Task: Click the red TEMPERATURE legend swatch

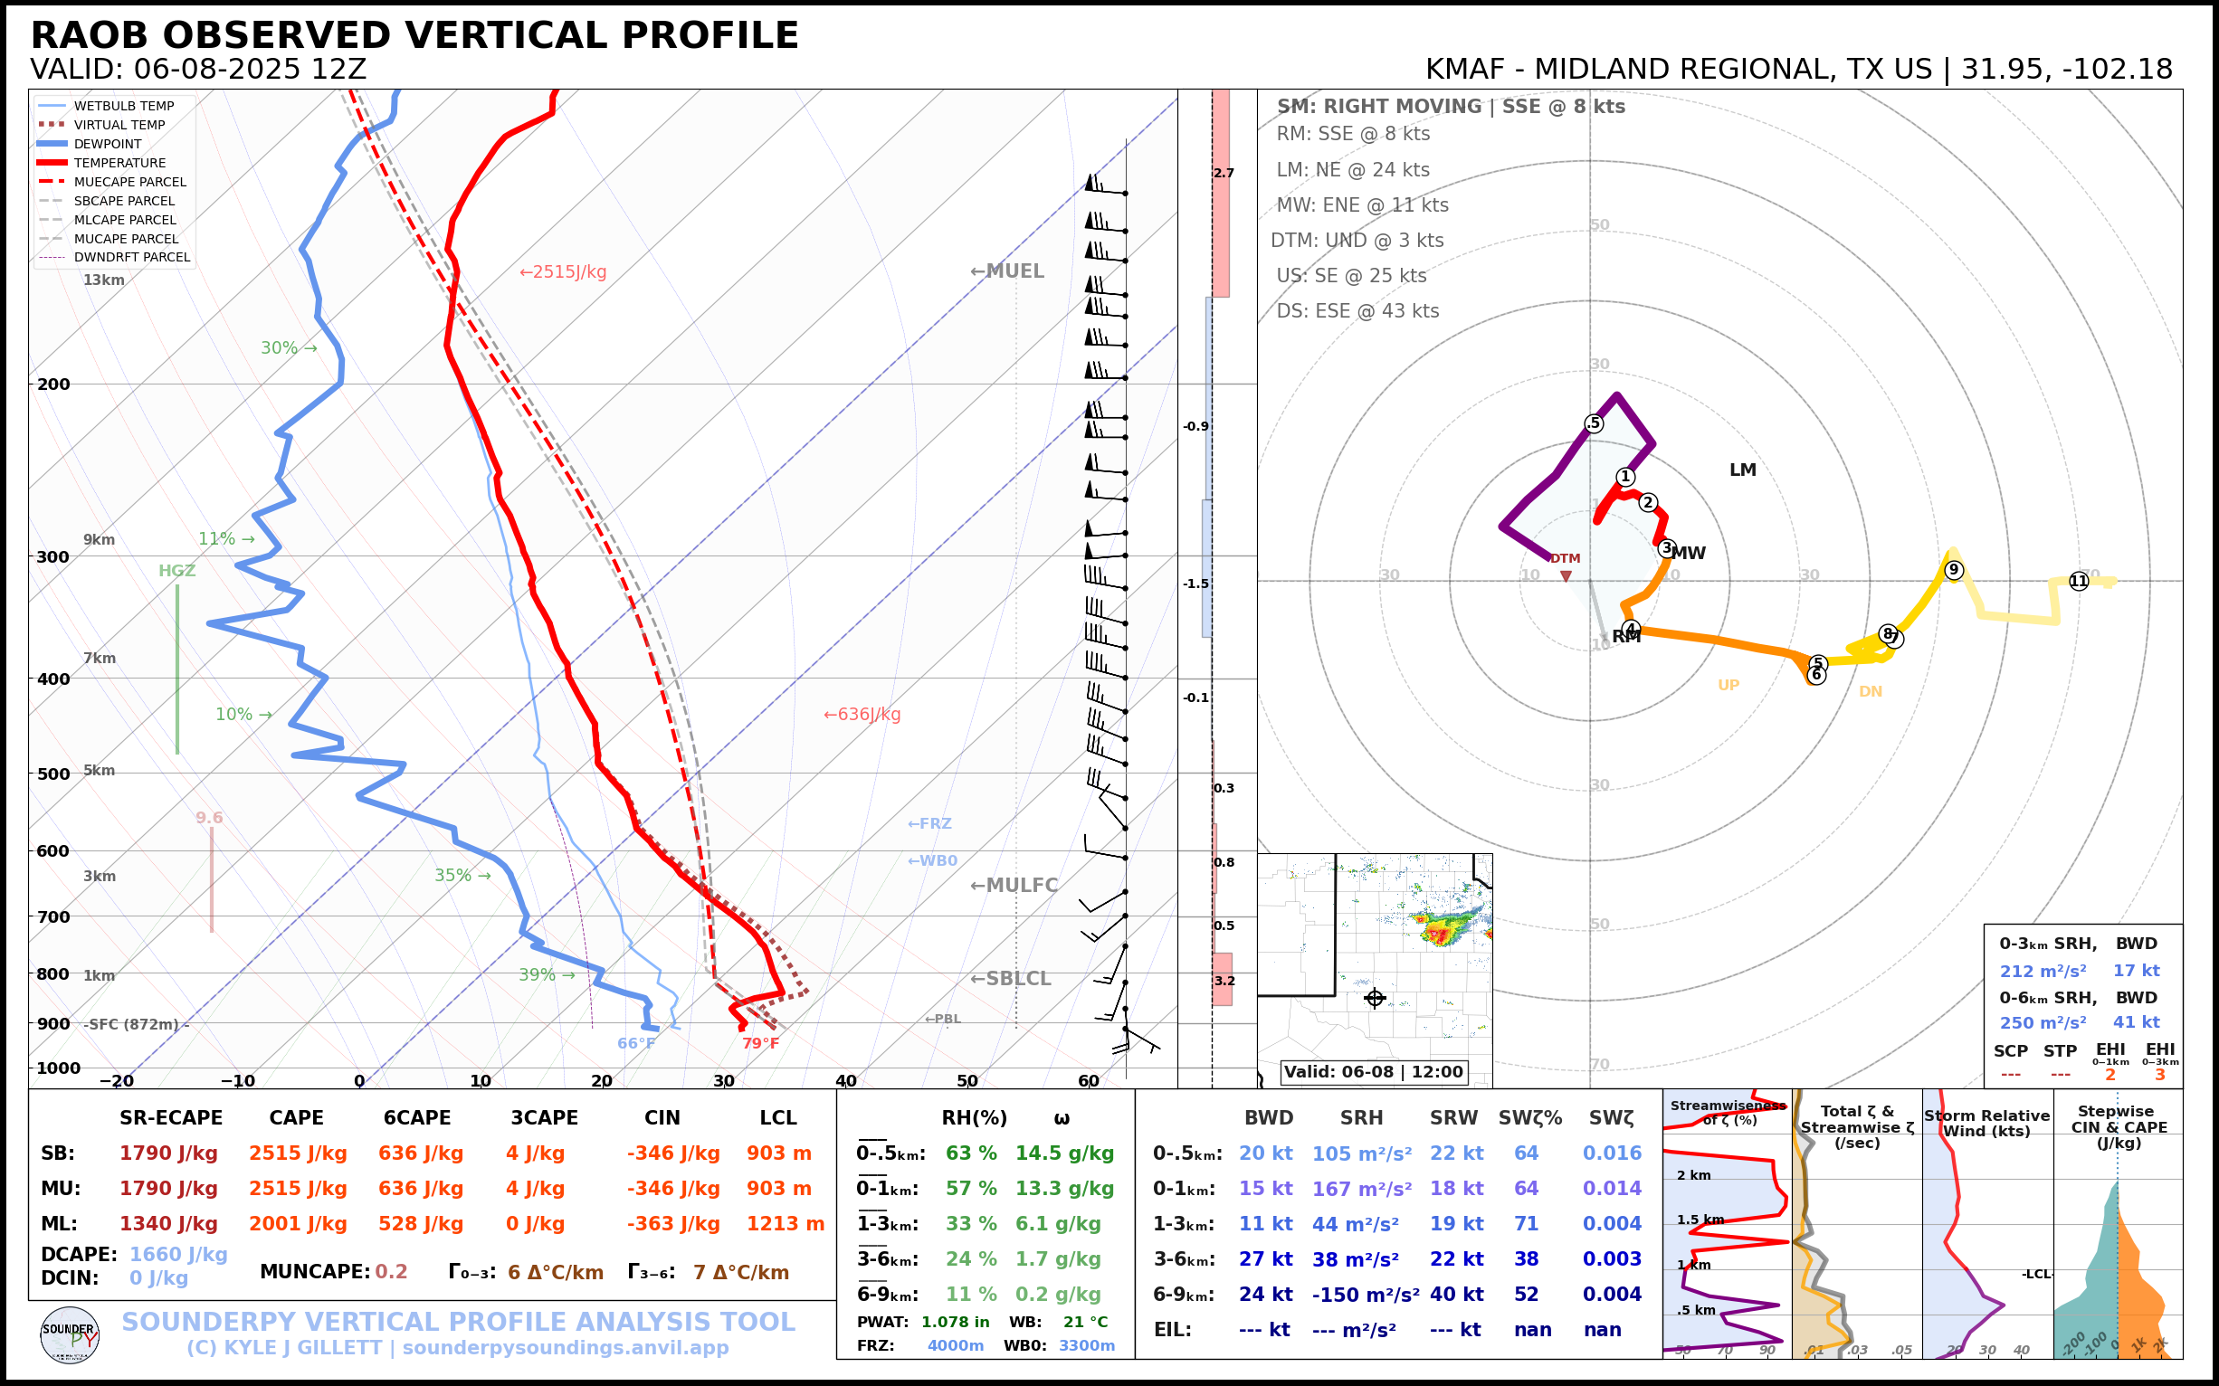Action: pos(52,163)
